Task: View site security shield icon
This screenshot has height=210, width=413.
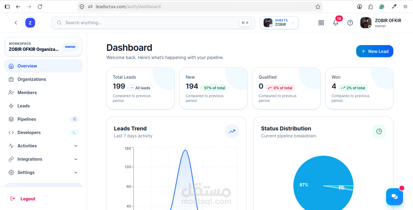Action: tap(82, 6)
